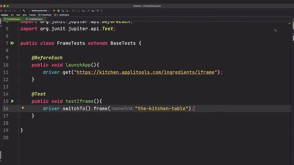Navigate back with the left arrow icon
Image resolution: width=294 pixels, height=165 pixels.
click(x=15, y=11)
